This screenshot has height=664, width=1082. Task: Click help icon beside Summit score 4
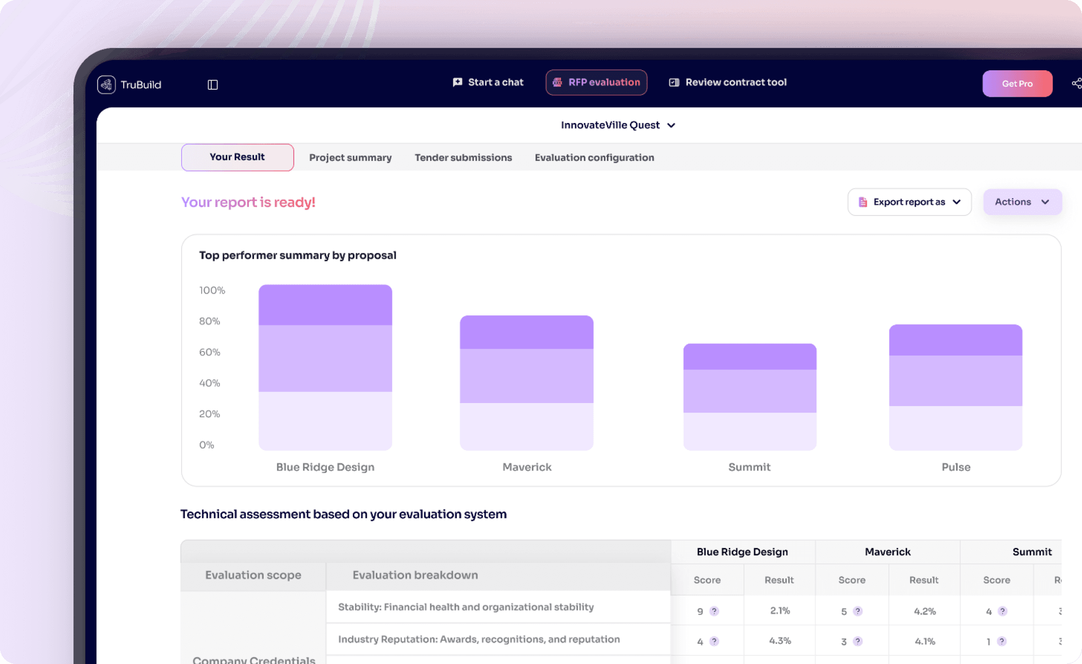(1002, 611)
